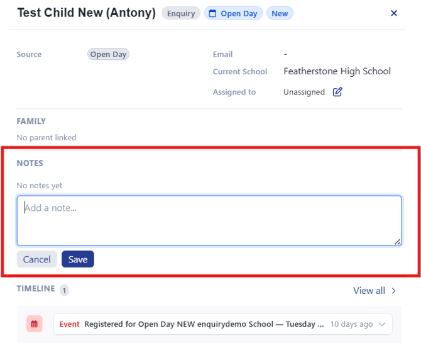This screenshot has height=343, width=421.
Task: Expand the Open Day event timeline entry
Action: point(382,324)
